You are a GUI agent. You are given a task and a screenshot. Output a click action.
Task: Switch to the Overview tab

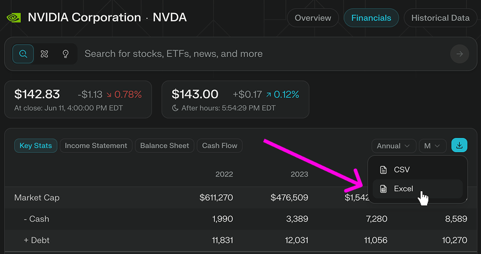pyautogui.click(x=313, y=18)
